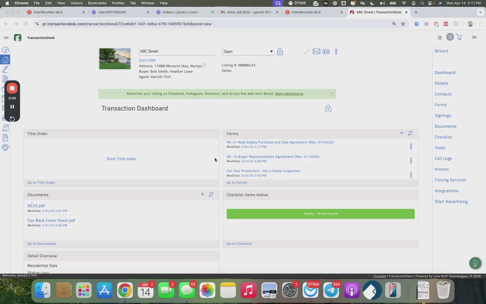The height and width of the screenshot is (304, 486).
Task: Add a document with plus icon
Action: 202,194
